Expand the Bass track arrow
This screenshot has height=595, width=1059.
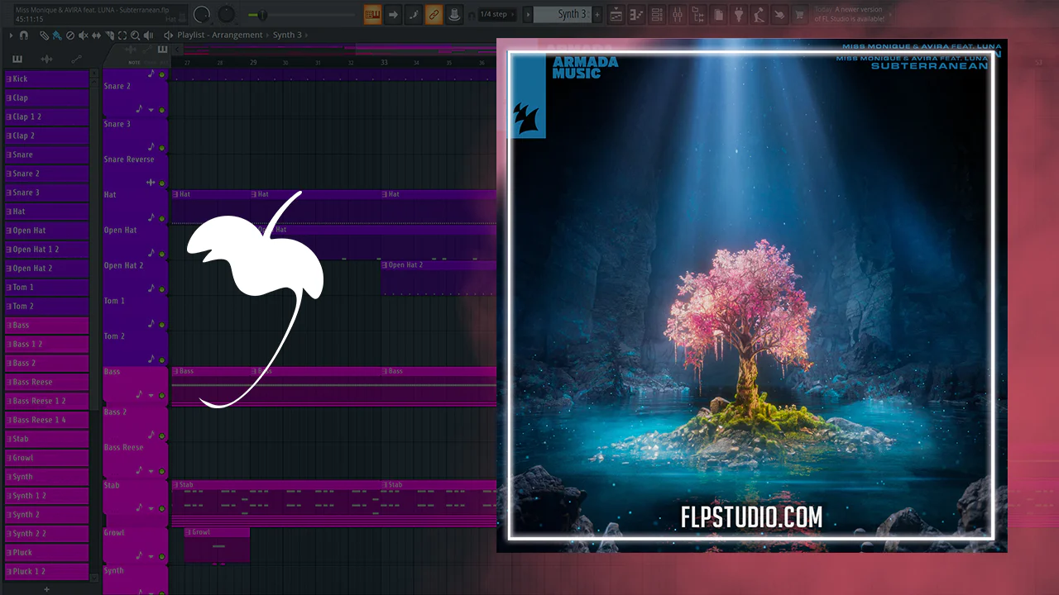tap(151, 395)
